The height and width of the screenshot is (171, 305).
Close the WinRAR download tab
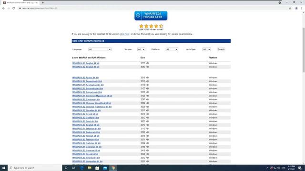pos(37,3)
